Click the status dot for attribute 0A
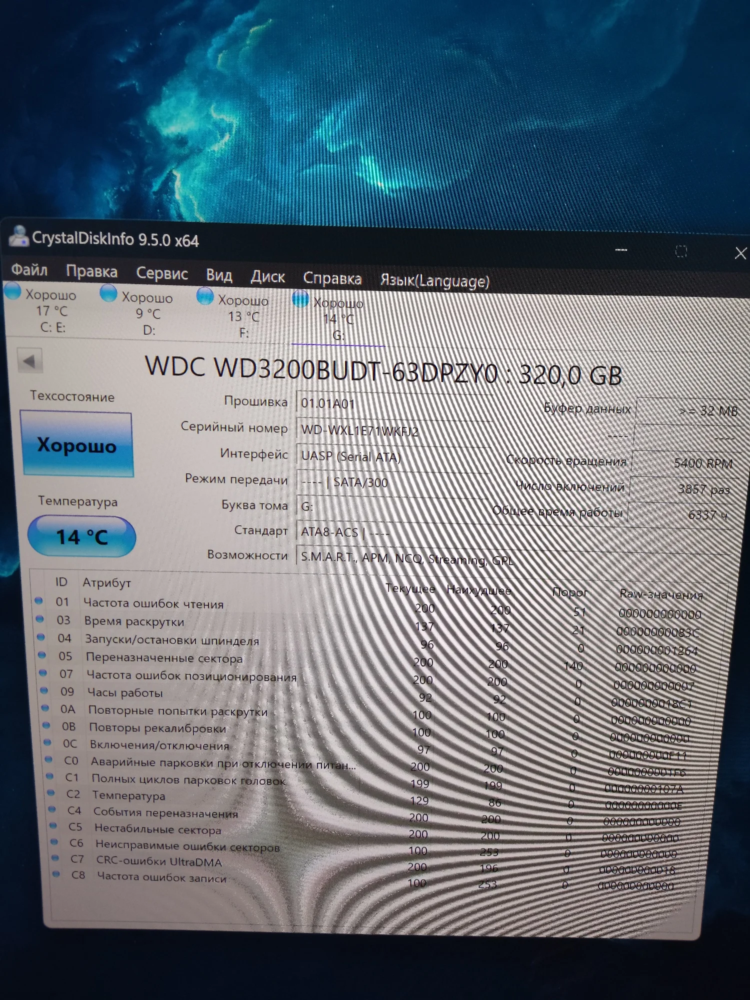The height and width of the screenshot is (1000, 750). pos(45,708)
